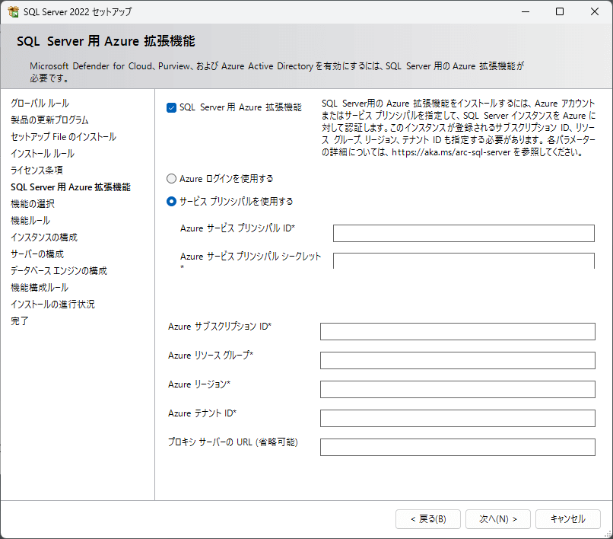The width and height of the screenshot is (613, 539).
Task: Click the SQL Server setup title bar icon
Action: pos(13,11)
